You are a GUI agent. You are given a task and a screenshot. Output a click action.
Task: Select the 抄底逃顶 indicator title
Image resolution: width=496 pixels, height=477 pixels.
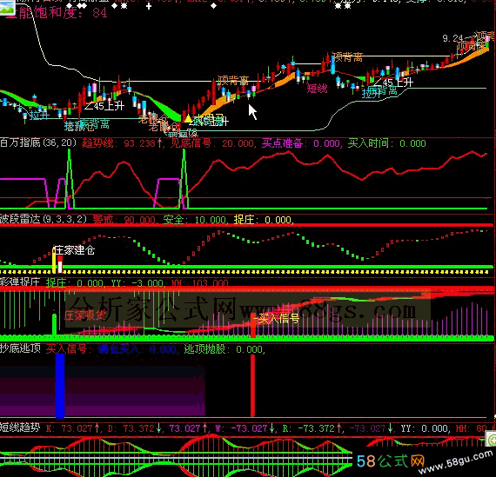(x=20, y=348)
